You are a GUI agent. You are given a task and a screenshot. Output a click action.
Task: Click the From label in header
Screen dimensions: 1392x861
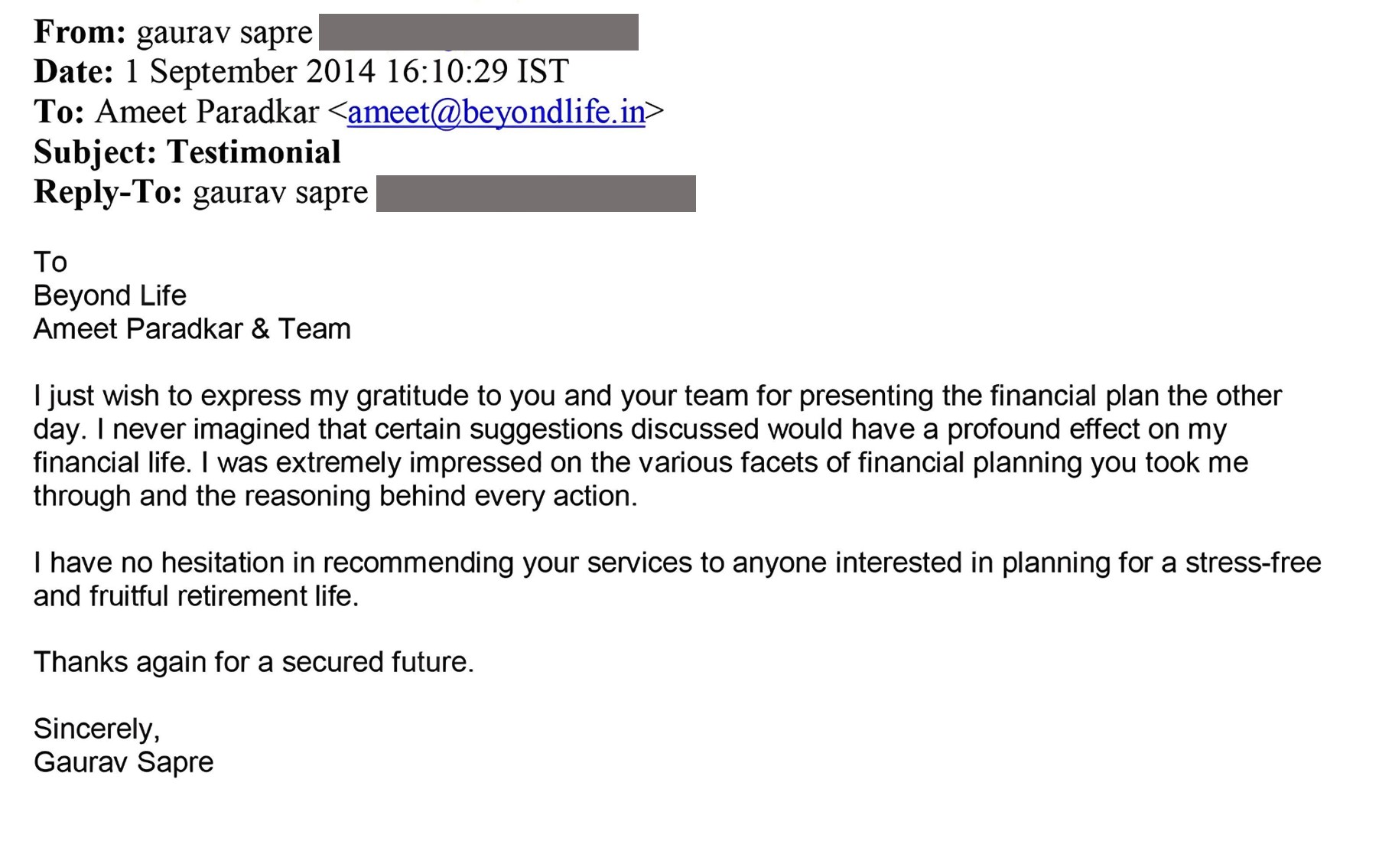(x=80, y=32)
